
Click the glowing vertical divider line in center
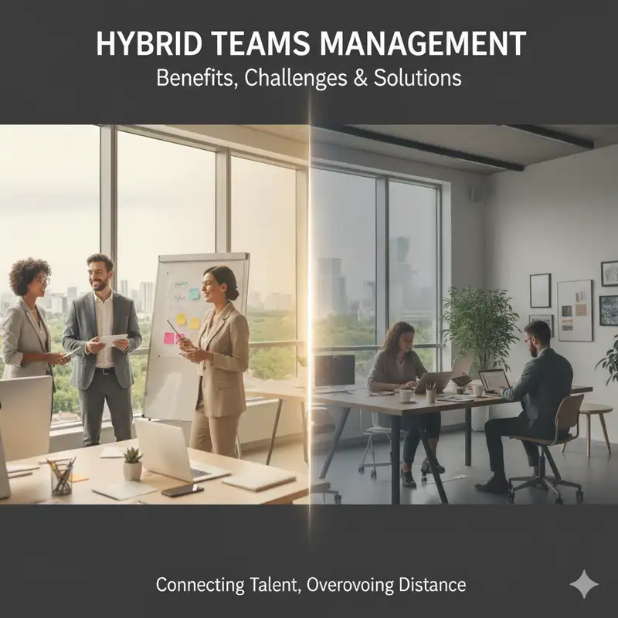pyautogui.click(x=311, y=309)
